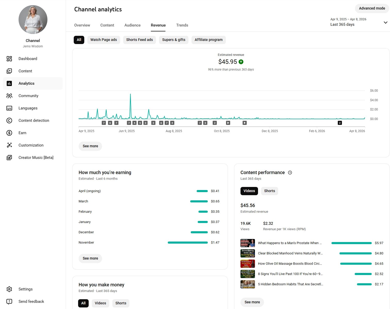The image size is (390, 309).
Task: Expand the Last 365 days date range dropdown
Action: (x=385, y=22)
